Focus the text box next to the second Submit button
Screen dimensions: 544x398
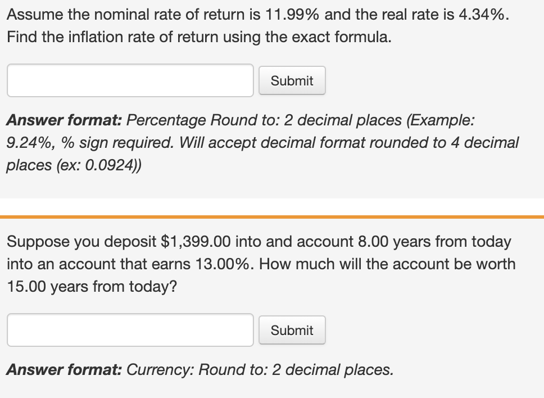pos(129,330)
